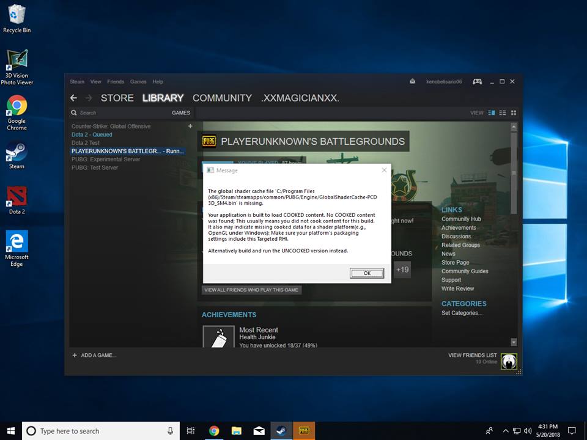
Task: Click VIEW ALL FRIENDS WHO PLAY THIS GAME
Action: tap(251, 290)
